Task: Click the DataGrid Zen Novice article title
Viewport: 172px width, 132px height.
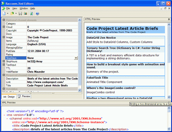Action: [x=101, y=38]
